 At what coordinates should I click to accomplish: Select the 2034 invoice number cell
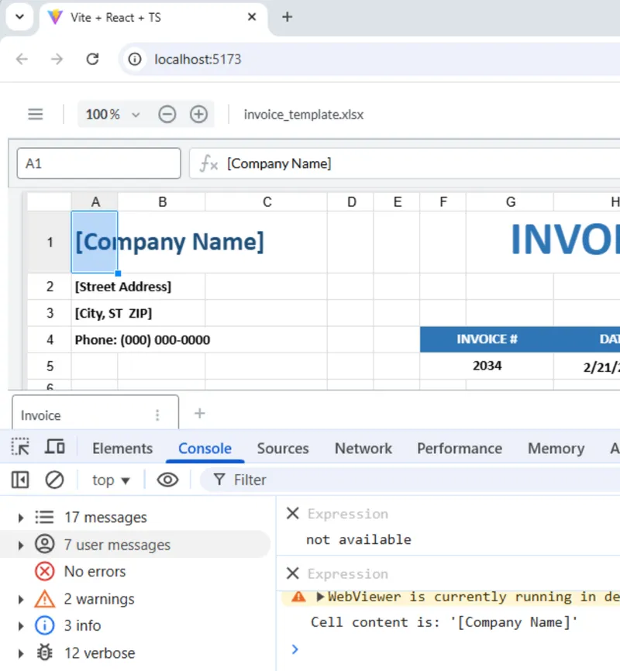pos(487,366)
